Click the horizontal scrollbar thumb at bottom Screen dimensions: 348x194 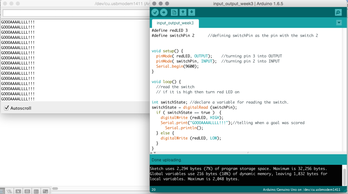(x=55, y=189)
